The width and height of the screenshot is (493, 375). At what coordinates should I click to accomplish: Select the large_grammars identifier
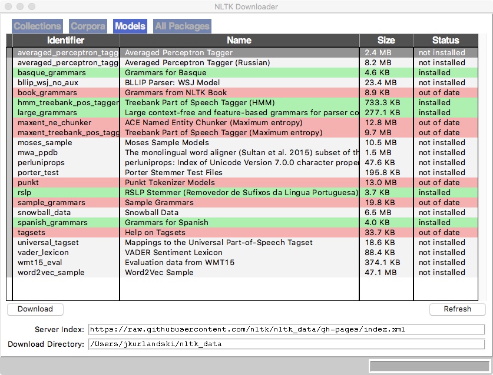click(x=47, y=113)
